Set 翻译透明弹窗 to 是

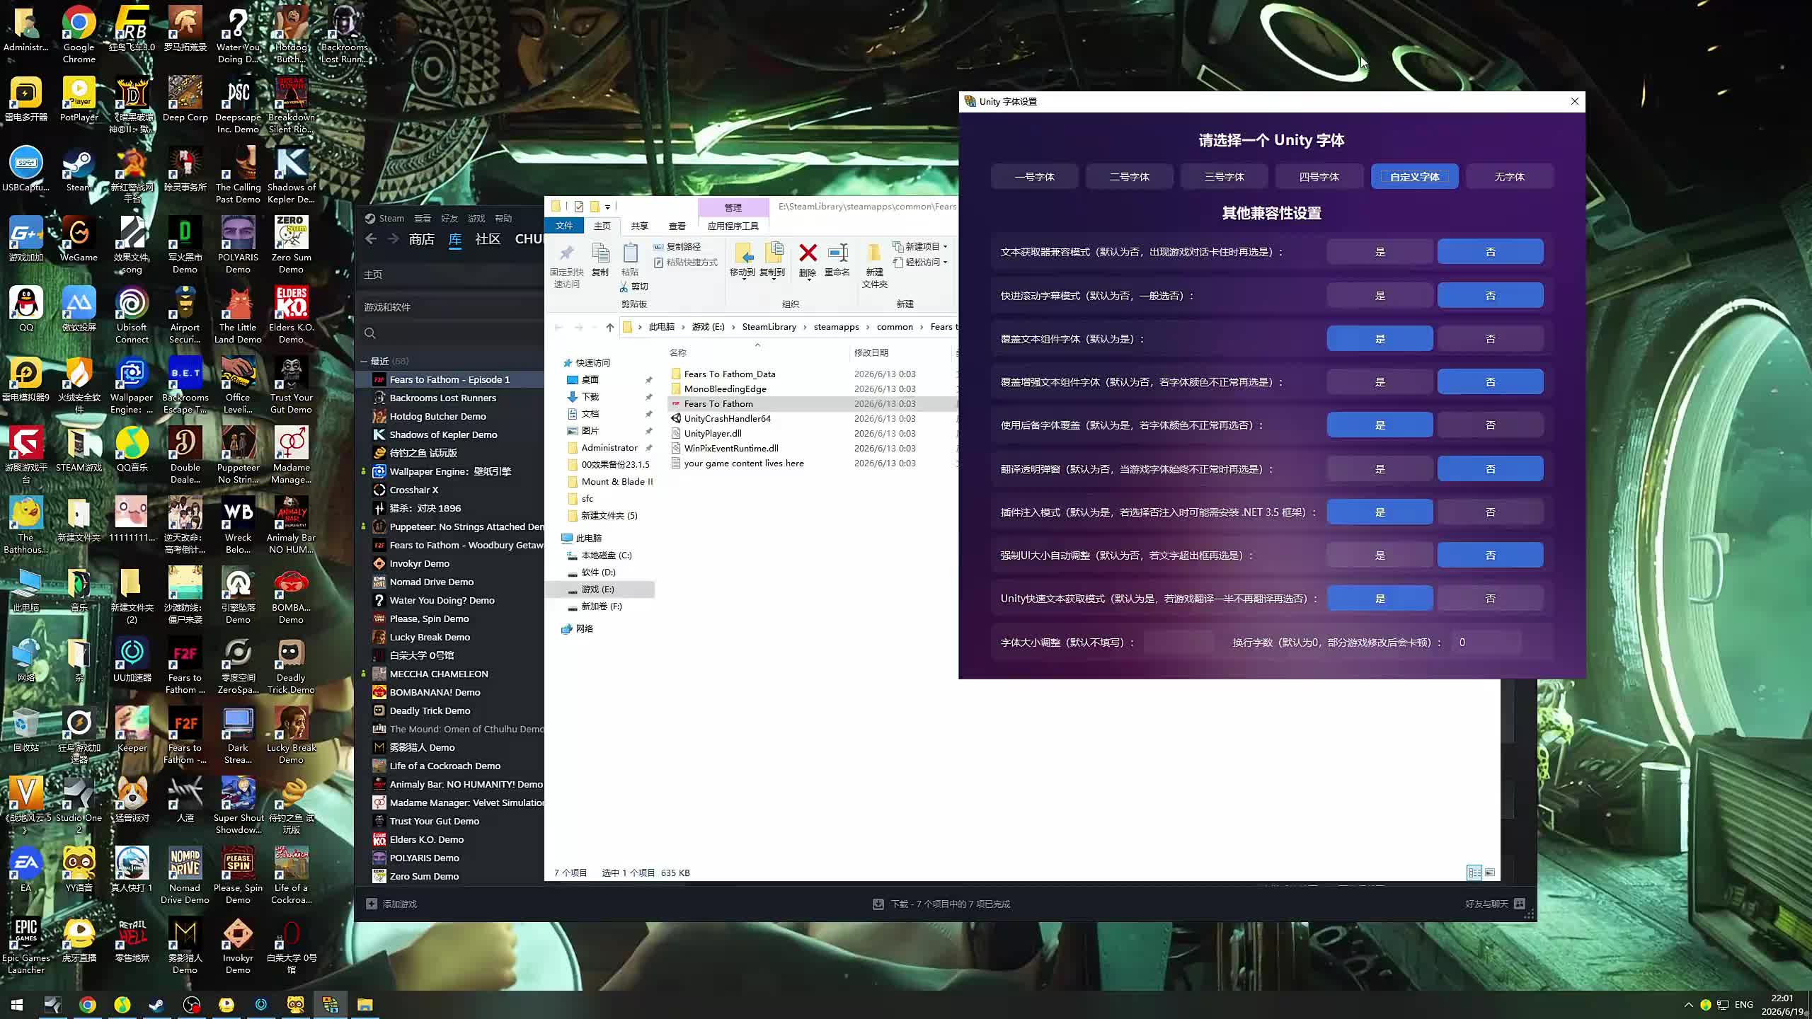click(x=1380, y=469)
